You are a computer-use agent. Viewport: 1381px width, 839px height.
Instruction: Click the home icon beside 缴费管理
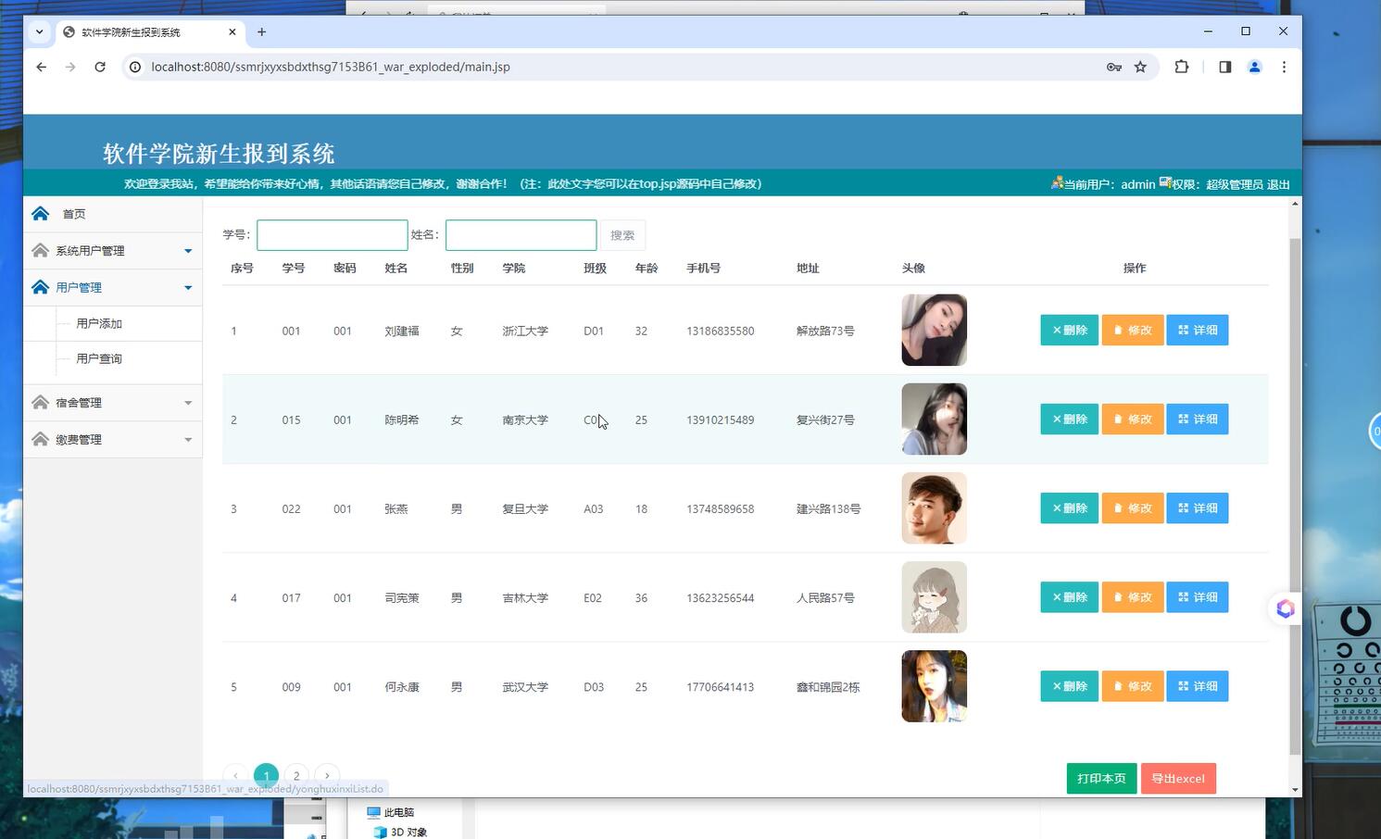click(41, 439)
